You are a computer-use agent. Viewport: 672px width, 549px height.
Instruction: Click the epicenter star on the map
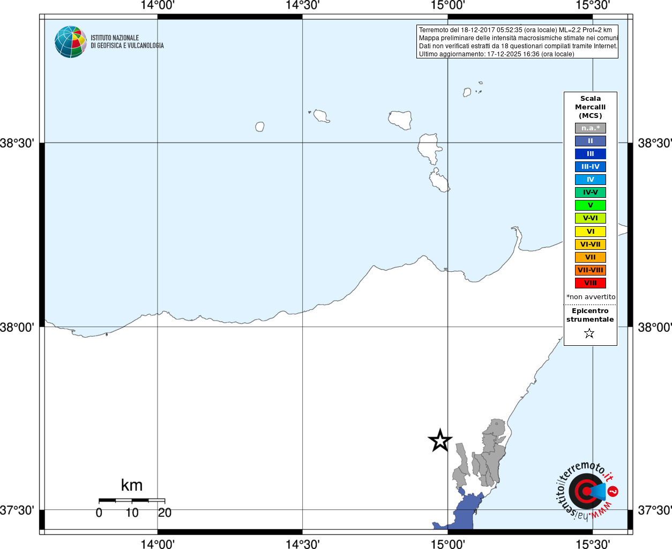pos(440,441)
